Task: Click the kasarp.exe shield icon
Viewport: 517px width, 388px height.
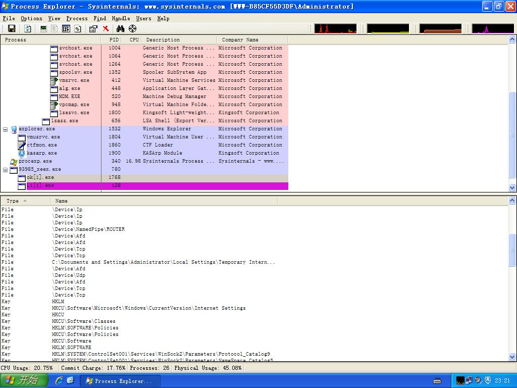Action: [x=22, y=153]
